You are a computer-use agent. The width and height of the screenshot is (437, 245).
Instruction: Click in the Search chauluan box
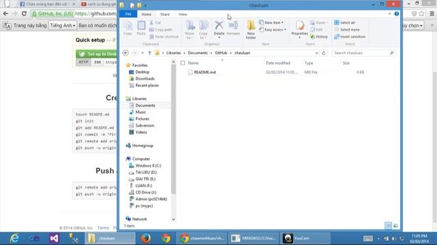tap(364, 53)
